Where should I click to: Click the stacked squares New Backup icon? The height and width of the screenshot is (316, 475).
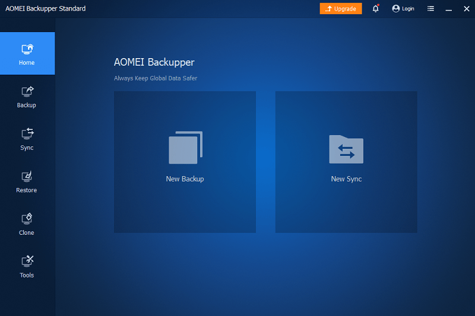point(185,148)
